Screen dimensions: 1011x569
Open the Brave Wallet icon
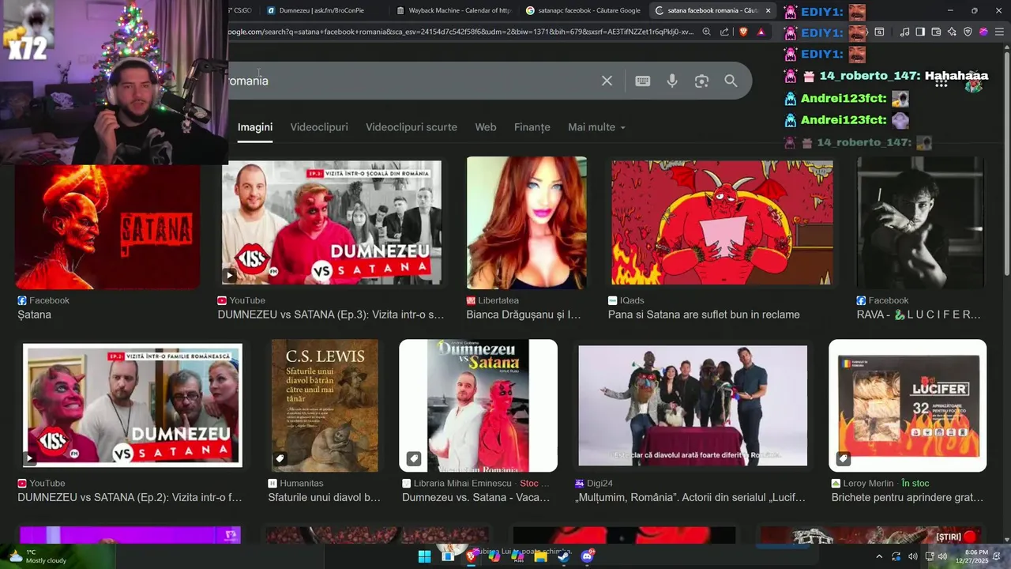(936, 32)
